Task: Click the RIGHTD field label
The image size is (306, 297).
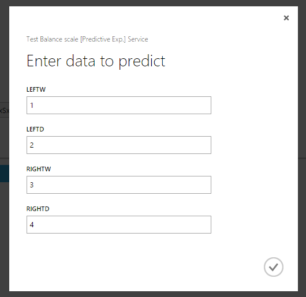Action: [x=38, y=209]
